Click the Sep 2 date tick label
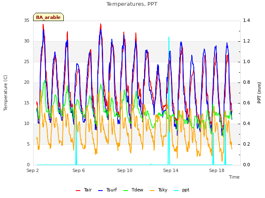Image resolution: width=265 pixels, height=198 pixels. point(33,170)
